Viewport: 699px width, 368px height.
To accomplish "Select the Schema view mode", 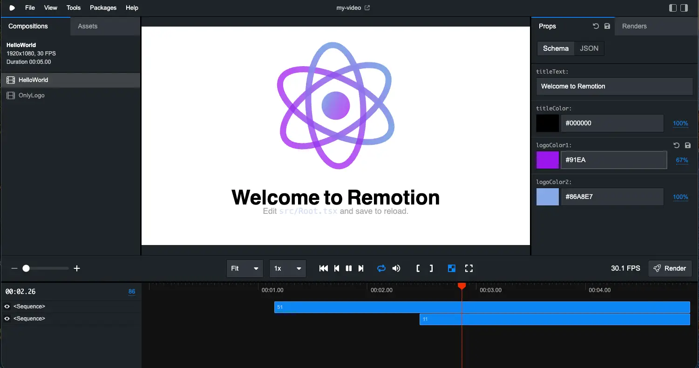I will click(x=556, y=48).
